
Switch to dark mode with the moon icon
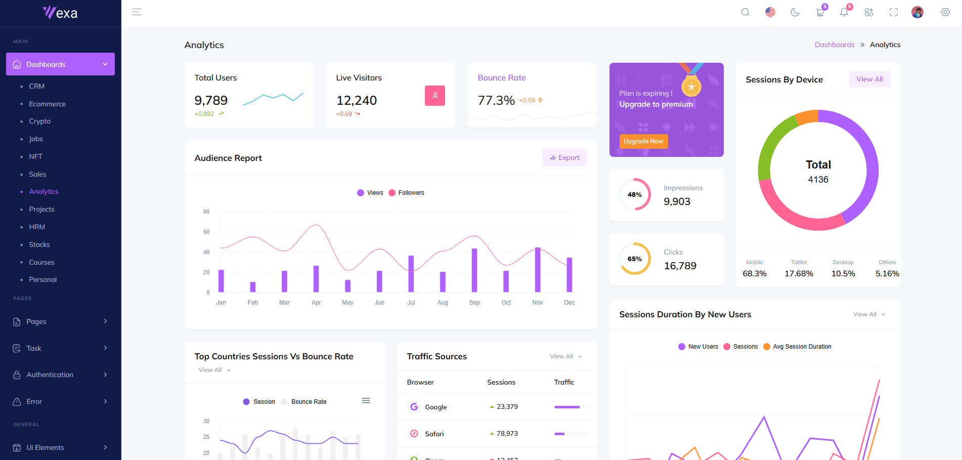(795, 12)
